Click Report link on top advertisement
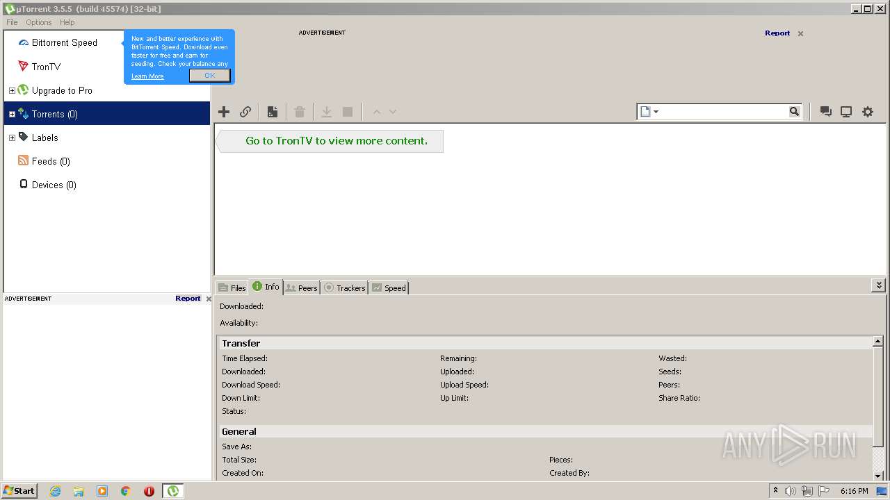The width and height of the screenshot is (890, 500). pyautogui.click(x=777, y=33)
